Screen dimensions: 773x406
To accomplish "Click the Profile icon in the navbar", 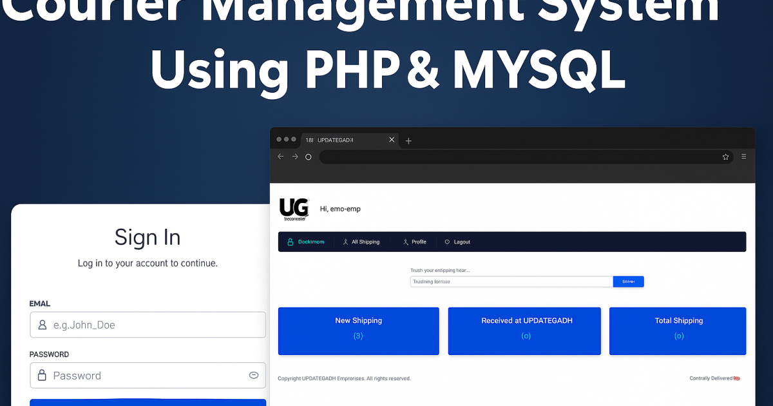I will point(405,241).
